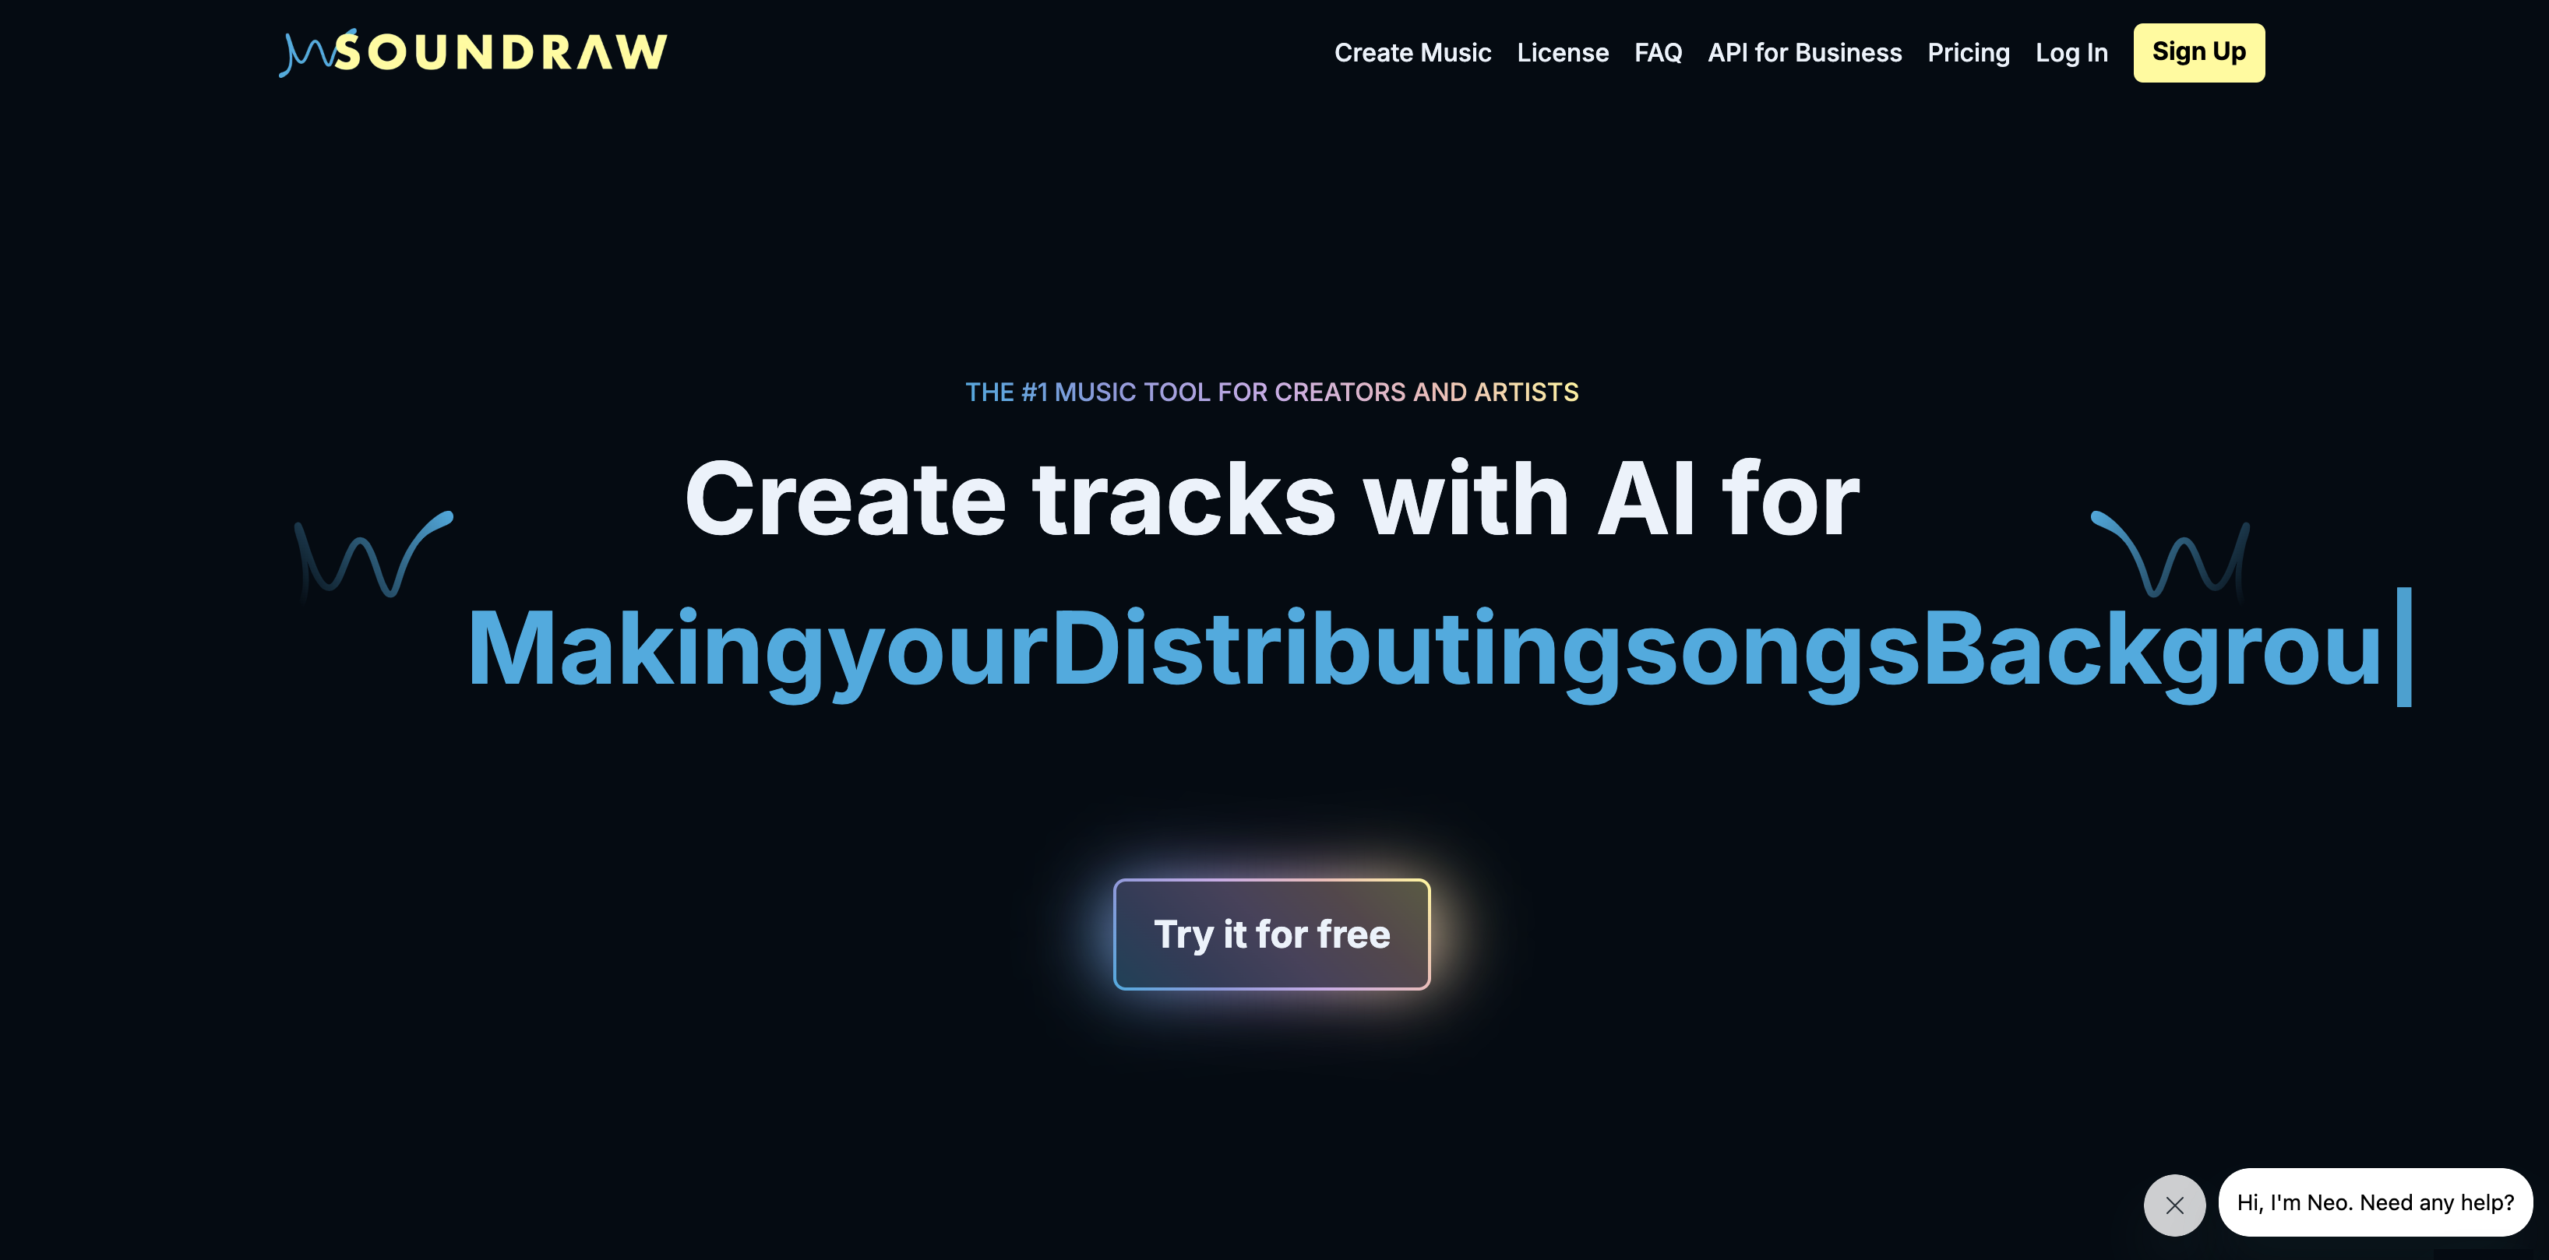Select the Pricing navigation tab
The width and height of the screenshot is (2549, 1260).
click(1969, 52)
